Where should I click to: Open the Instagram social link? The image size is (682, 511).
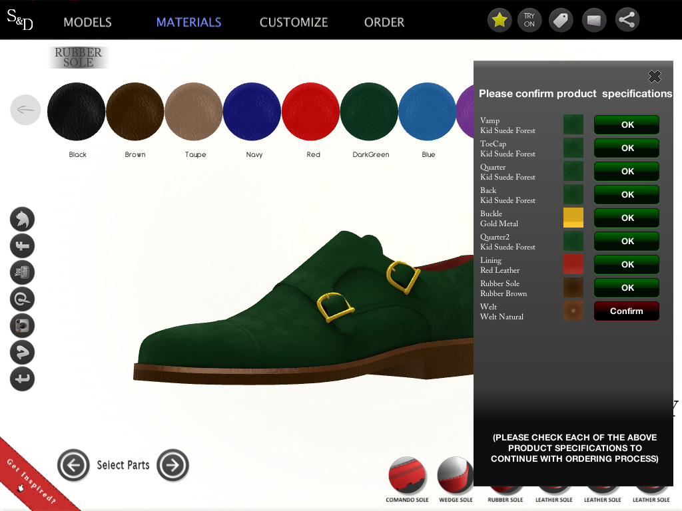point(22,325)
